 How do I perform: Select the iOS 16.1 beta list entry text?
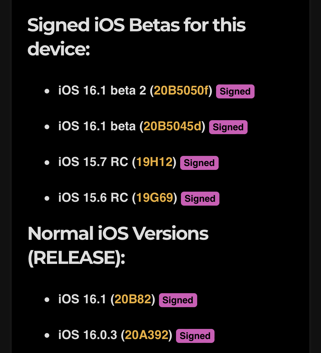point(132,126)
